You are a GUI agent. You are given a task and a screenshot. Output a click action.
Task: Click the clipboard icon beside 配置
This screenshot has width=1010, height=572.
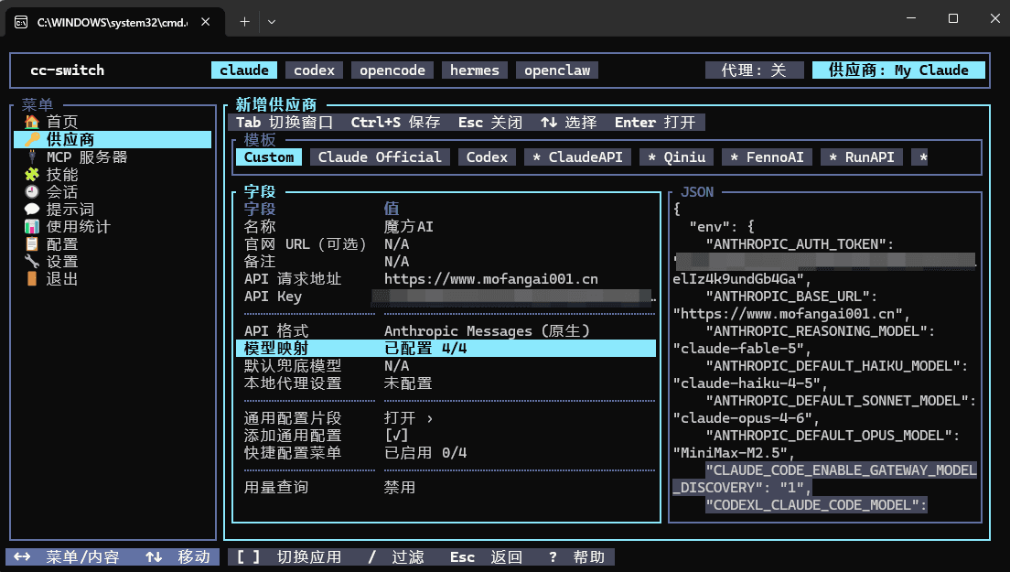coord(31,243)
